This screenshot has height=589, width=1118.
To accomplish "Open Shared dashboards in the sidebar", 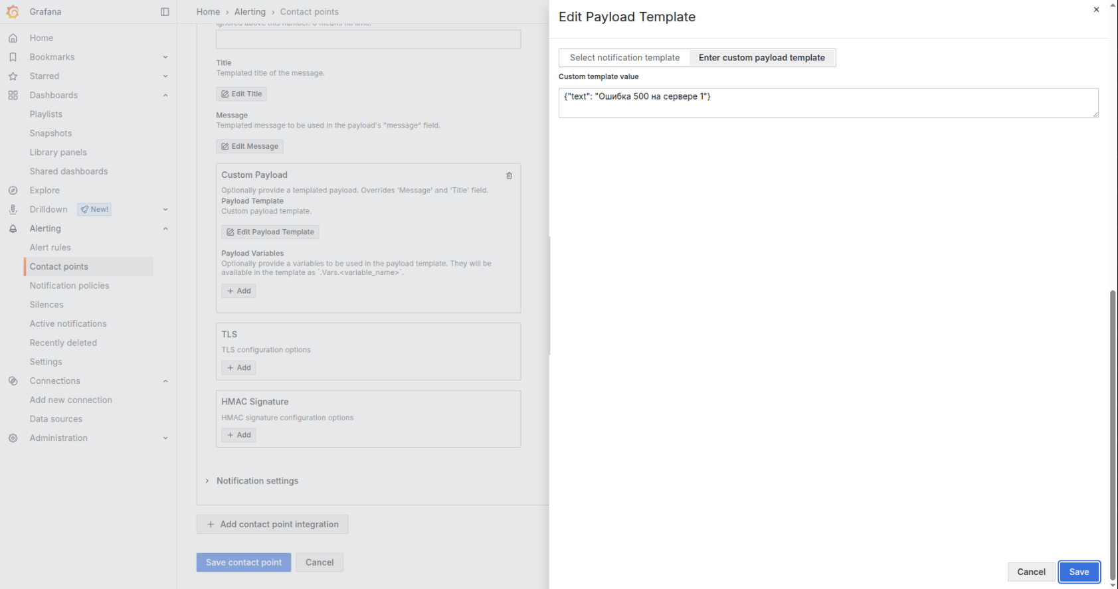I will point(68,171).
